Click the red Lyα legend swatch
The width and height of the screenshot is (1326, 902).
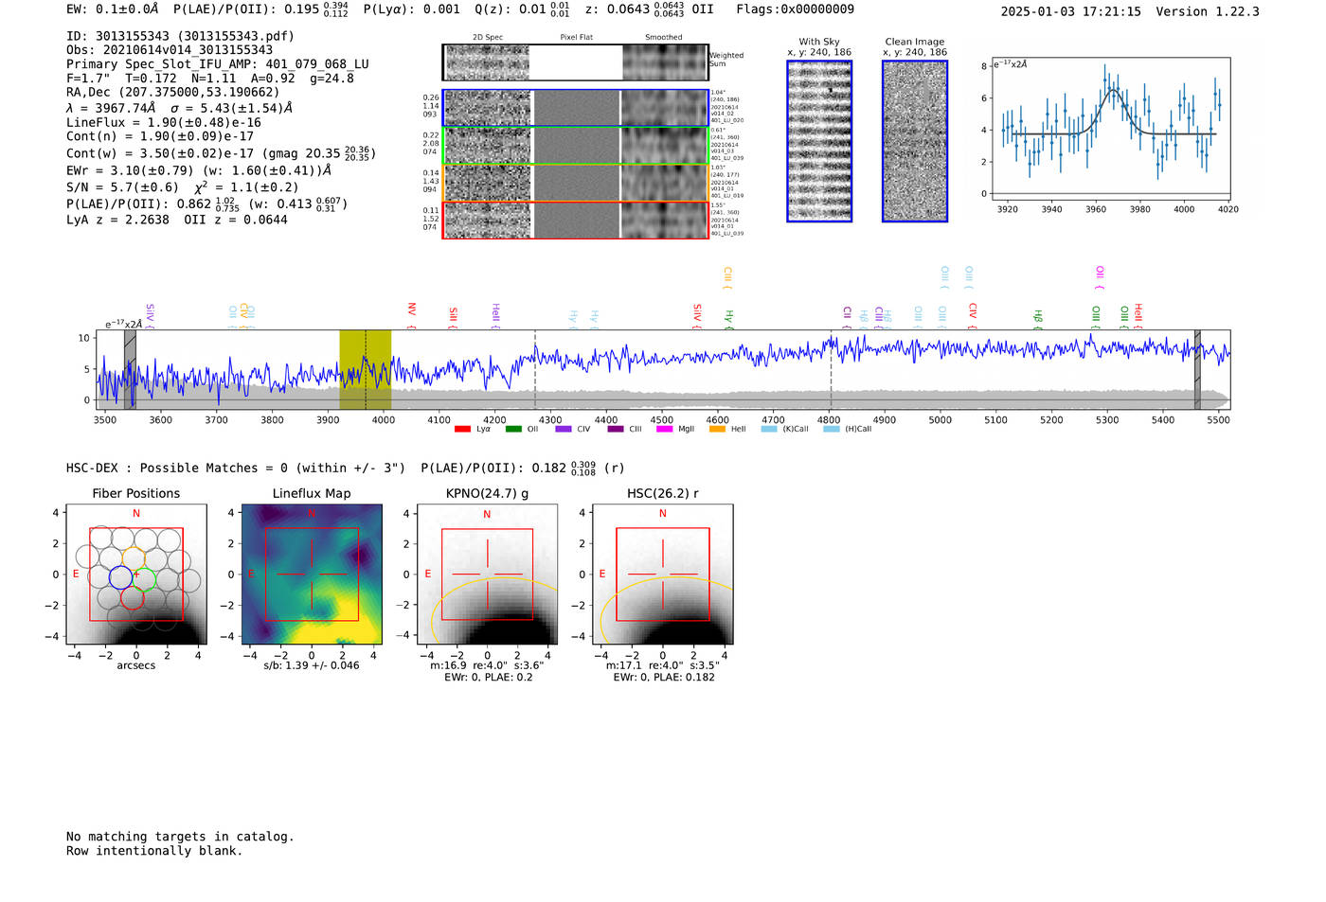462,430
